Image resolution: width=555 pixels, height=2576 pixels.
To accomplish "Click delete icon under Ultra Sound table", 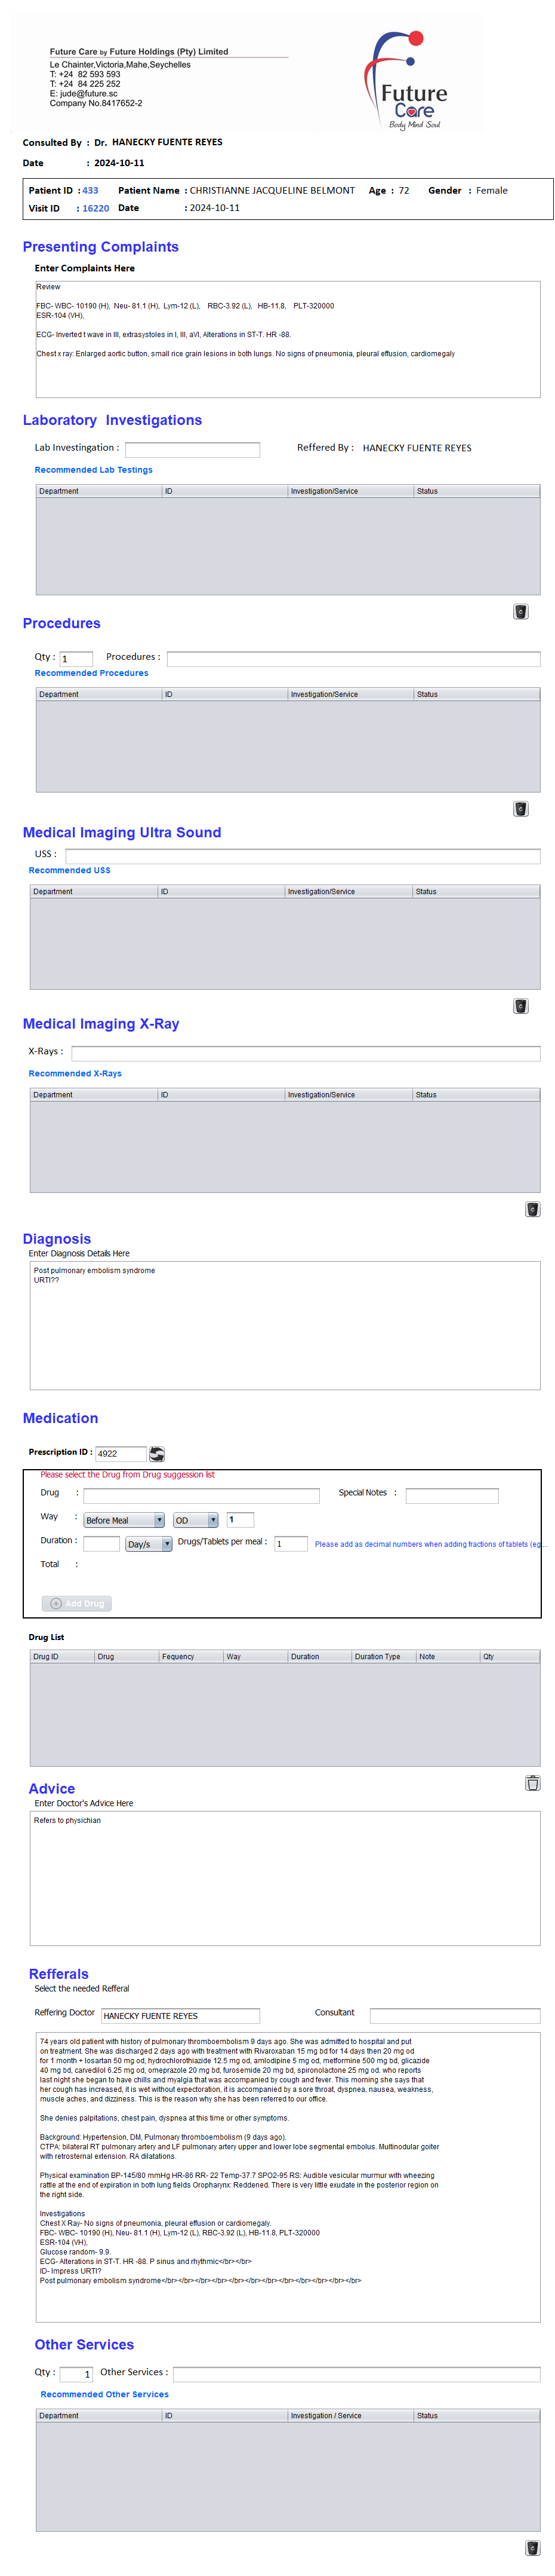I will pyautogui.click(x=520, y=1005).
